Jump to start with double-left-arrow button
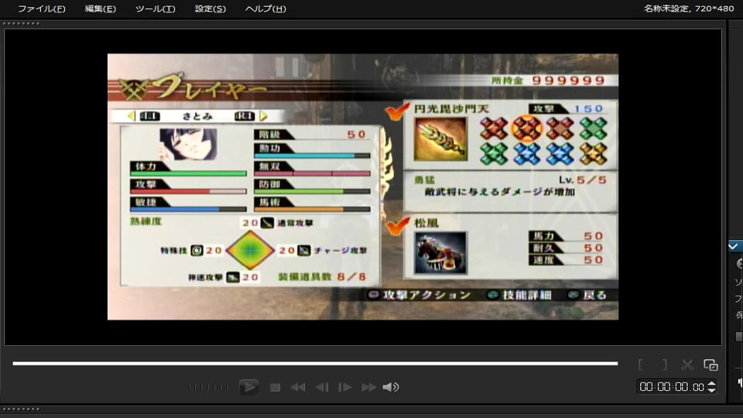 click(297, 388)
